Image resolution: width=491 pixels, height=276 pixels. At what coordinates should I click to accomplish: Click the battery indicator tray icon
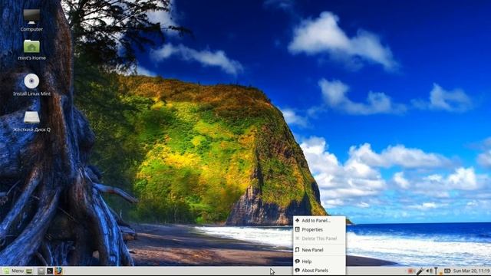pyautogui.click(x=447, y=271)
